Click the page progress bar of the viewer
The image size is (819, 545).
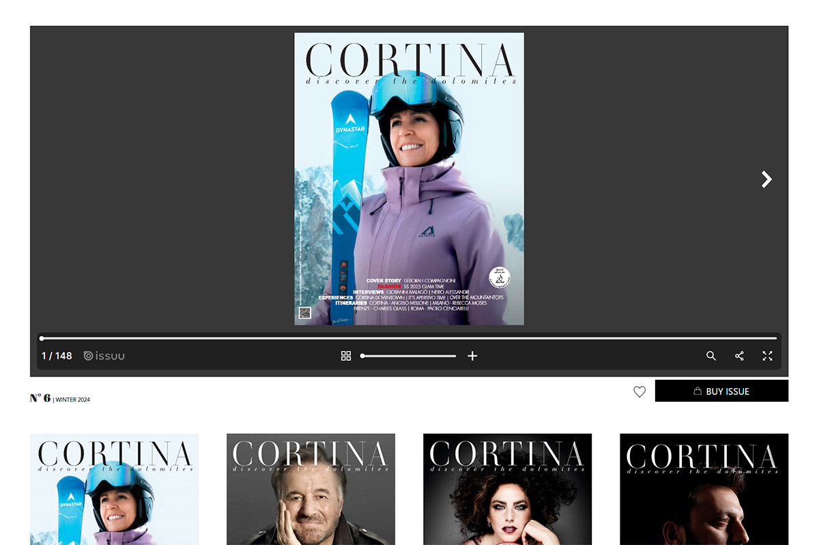tap(409, 338)
